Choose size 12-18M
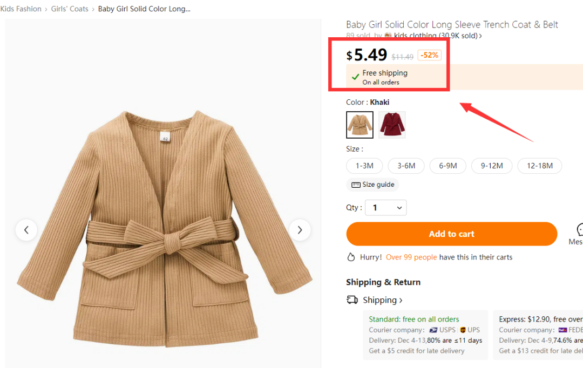The height and width of the screenshot is (368, 583). pos(539,166)
